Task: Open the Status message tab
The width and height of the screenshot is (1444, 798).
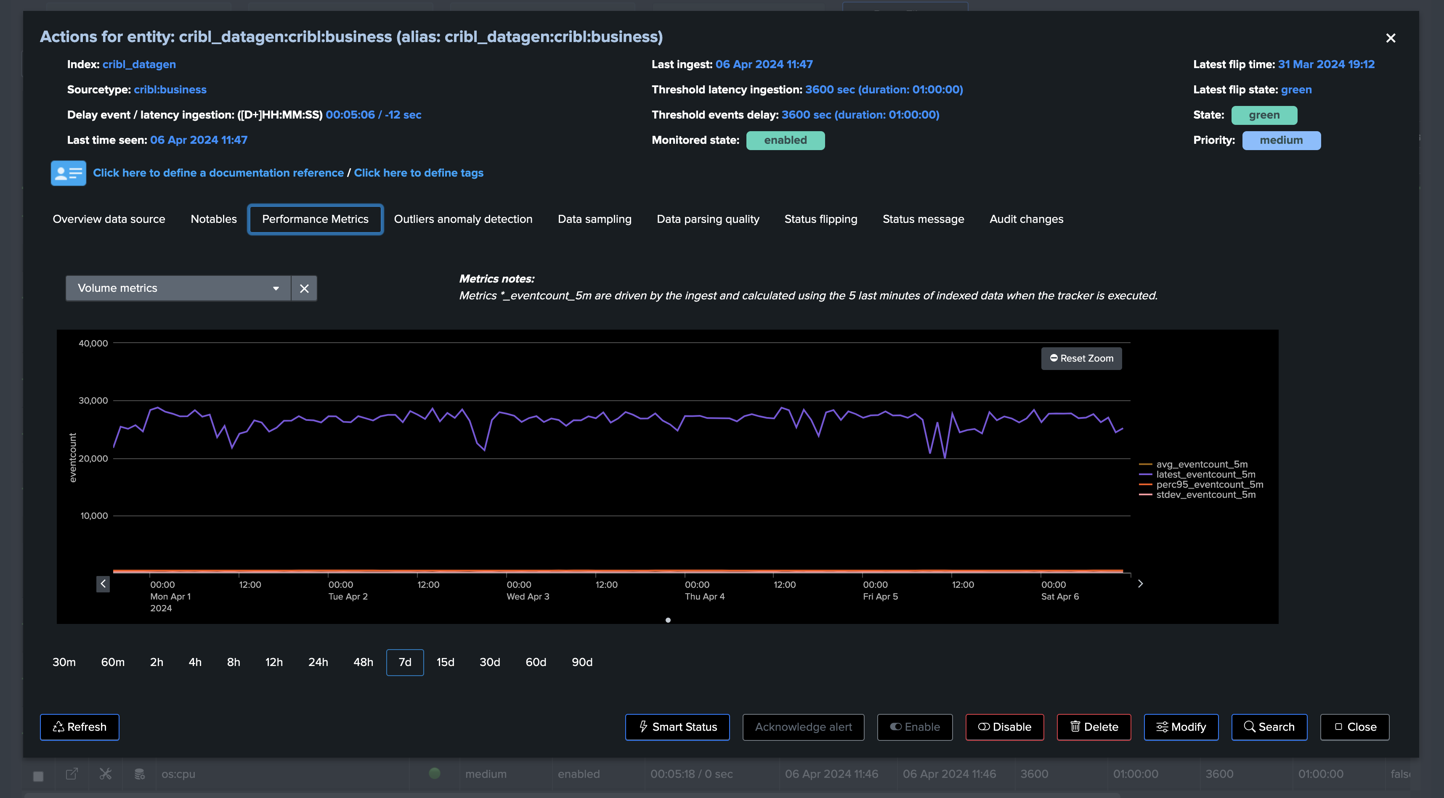Action: 923,219
